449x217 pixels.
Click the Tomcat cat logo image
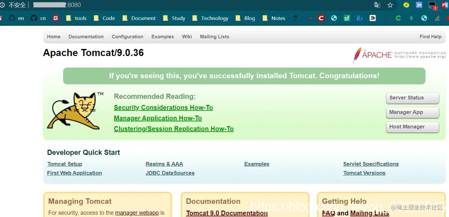click(x=75, y=110)
